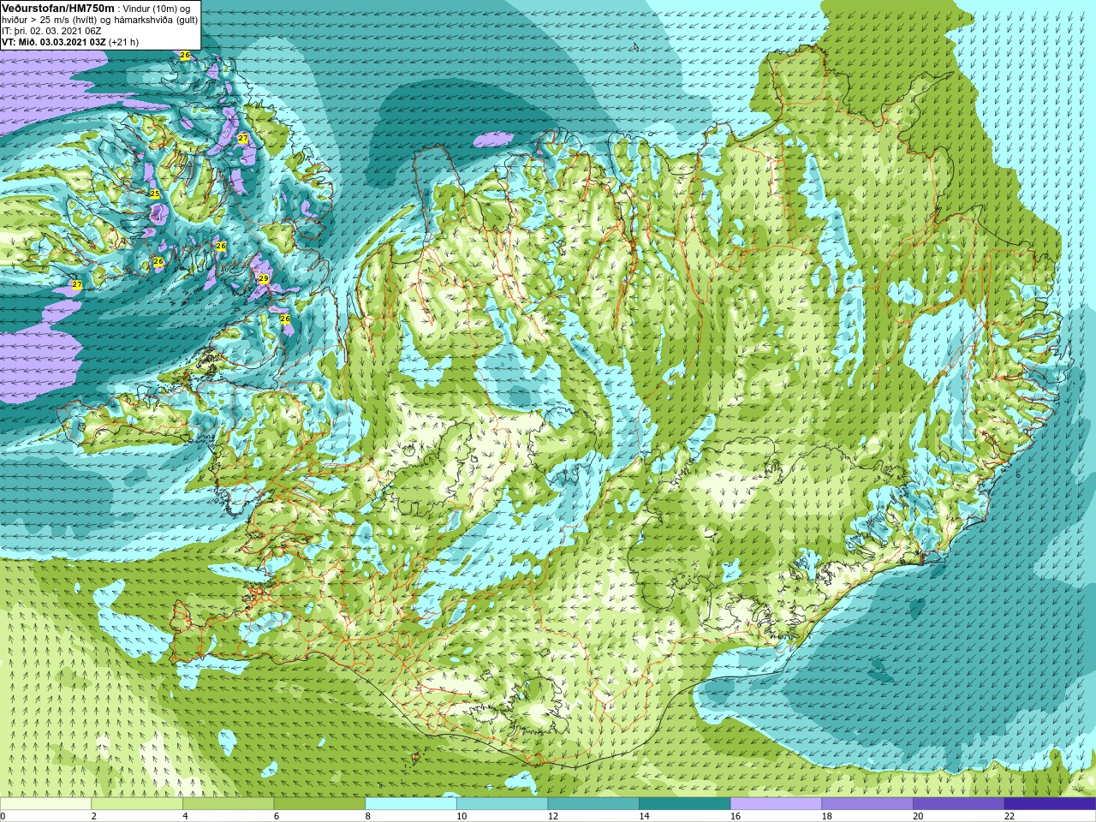This screenshot has height=822, width=1096.
Task: Click the legend scale value '2'
Action: [x=94, y=816]
